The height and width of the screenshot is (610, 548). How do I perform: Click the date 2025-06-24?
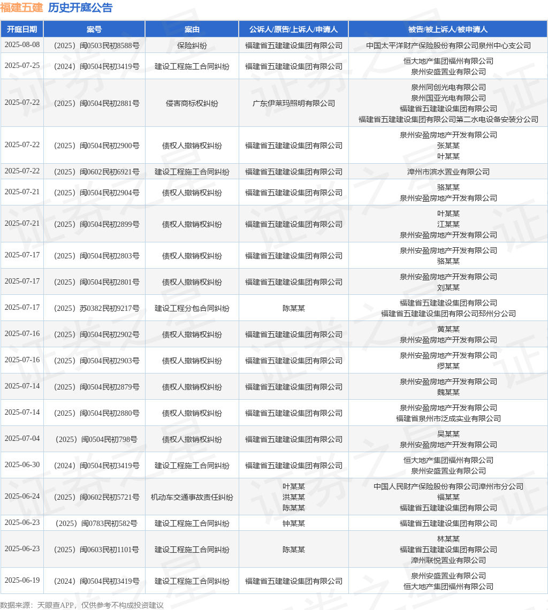coord(22,497)
